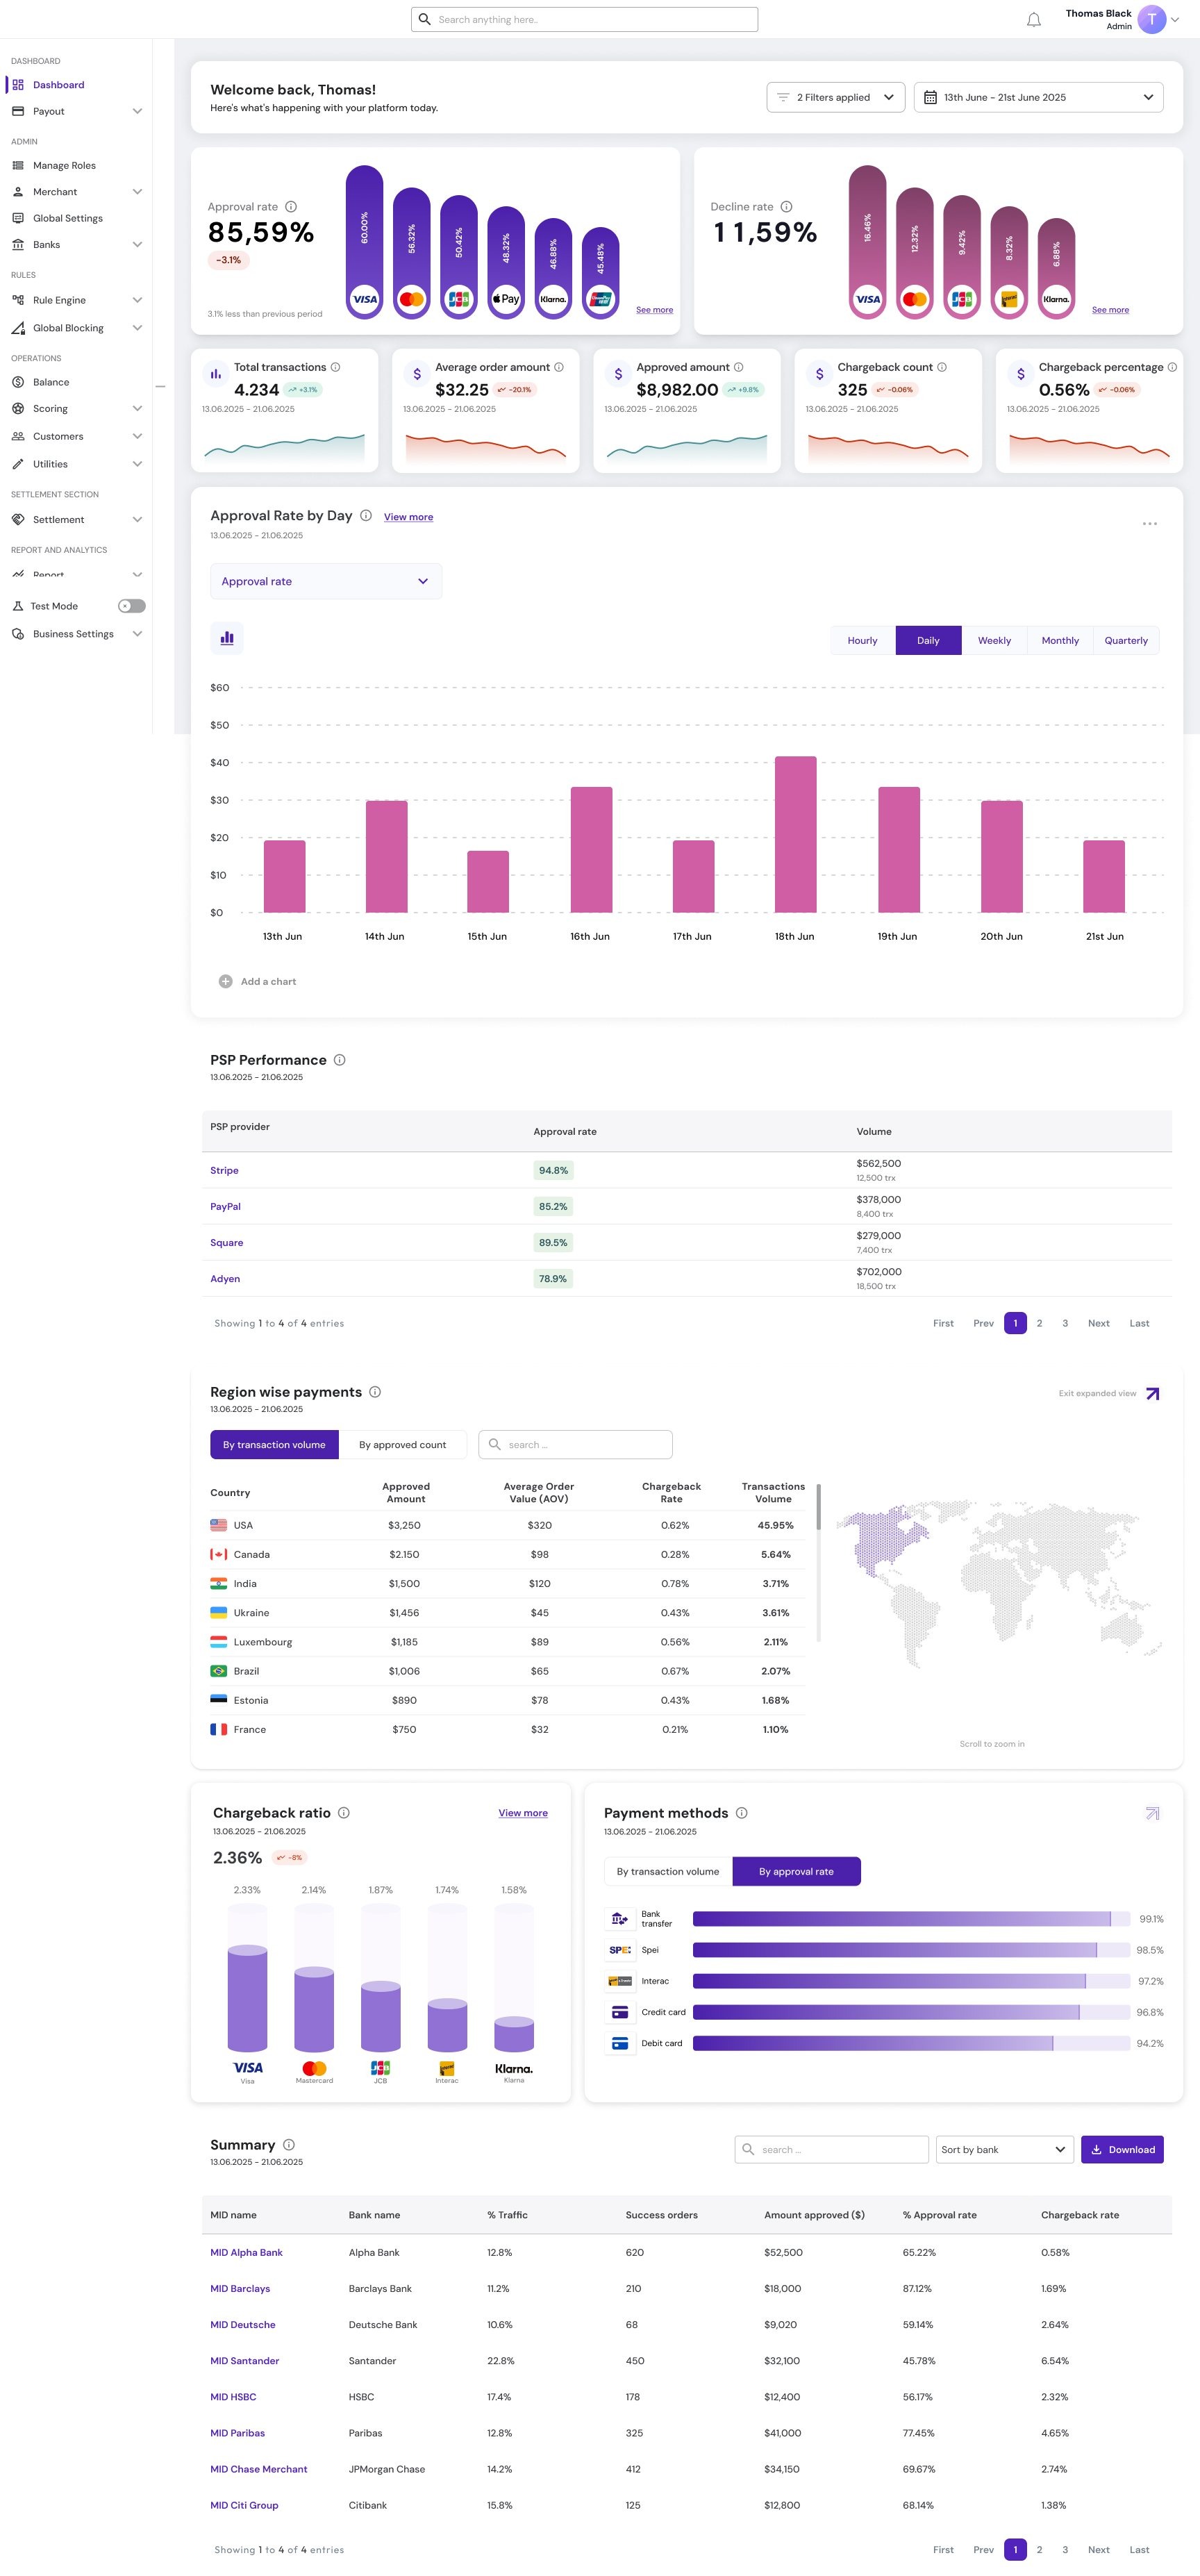Open the Stripe PSP provider link

tap(224, 1171)
